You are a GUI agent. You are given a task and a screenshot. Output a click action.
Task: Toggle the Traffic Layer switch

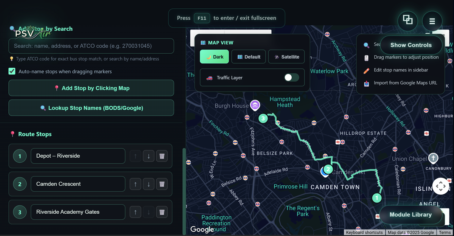coord(292,78)
